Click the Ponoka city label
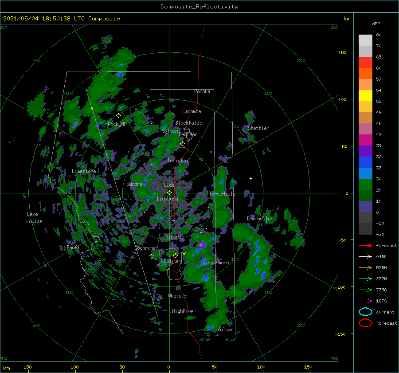The height and width of the screenshot is (373, 399). point(202,91)
